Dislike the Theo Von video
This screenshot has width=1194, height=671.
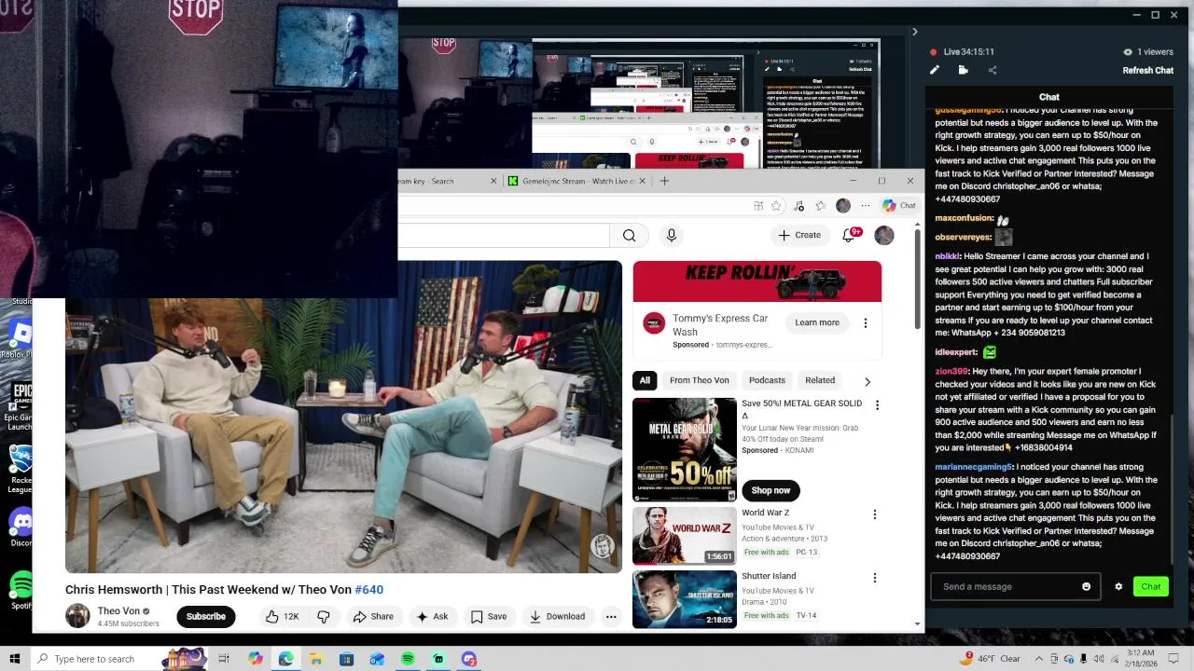[324, 616]
